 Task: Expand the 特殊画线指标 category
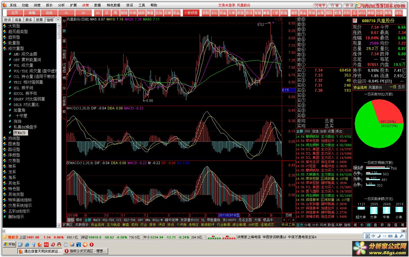point(20,200)
